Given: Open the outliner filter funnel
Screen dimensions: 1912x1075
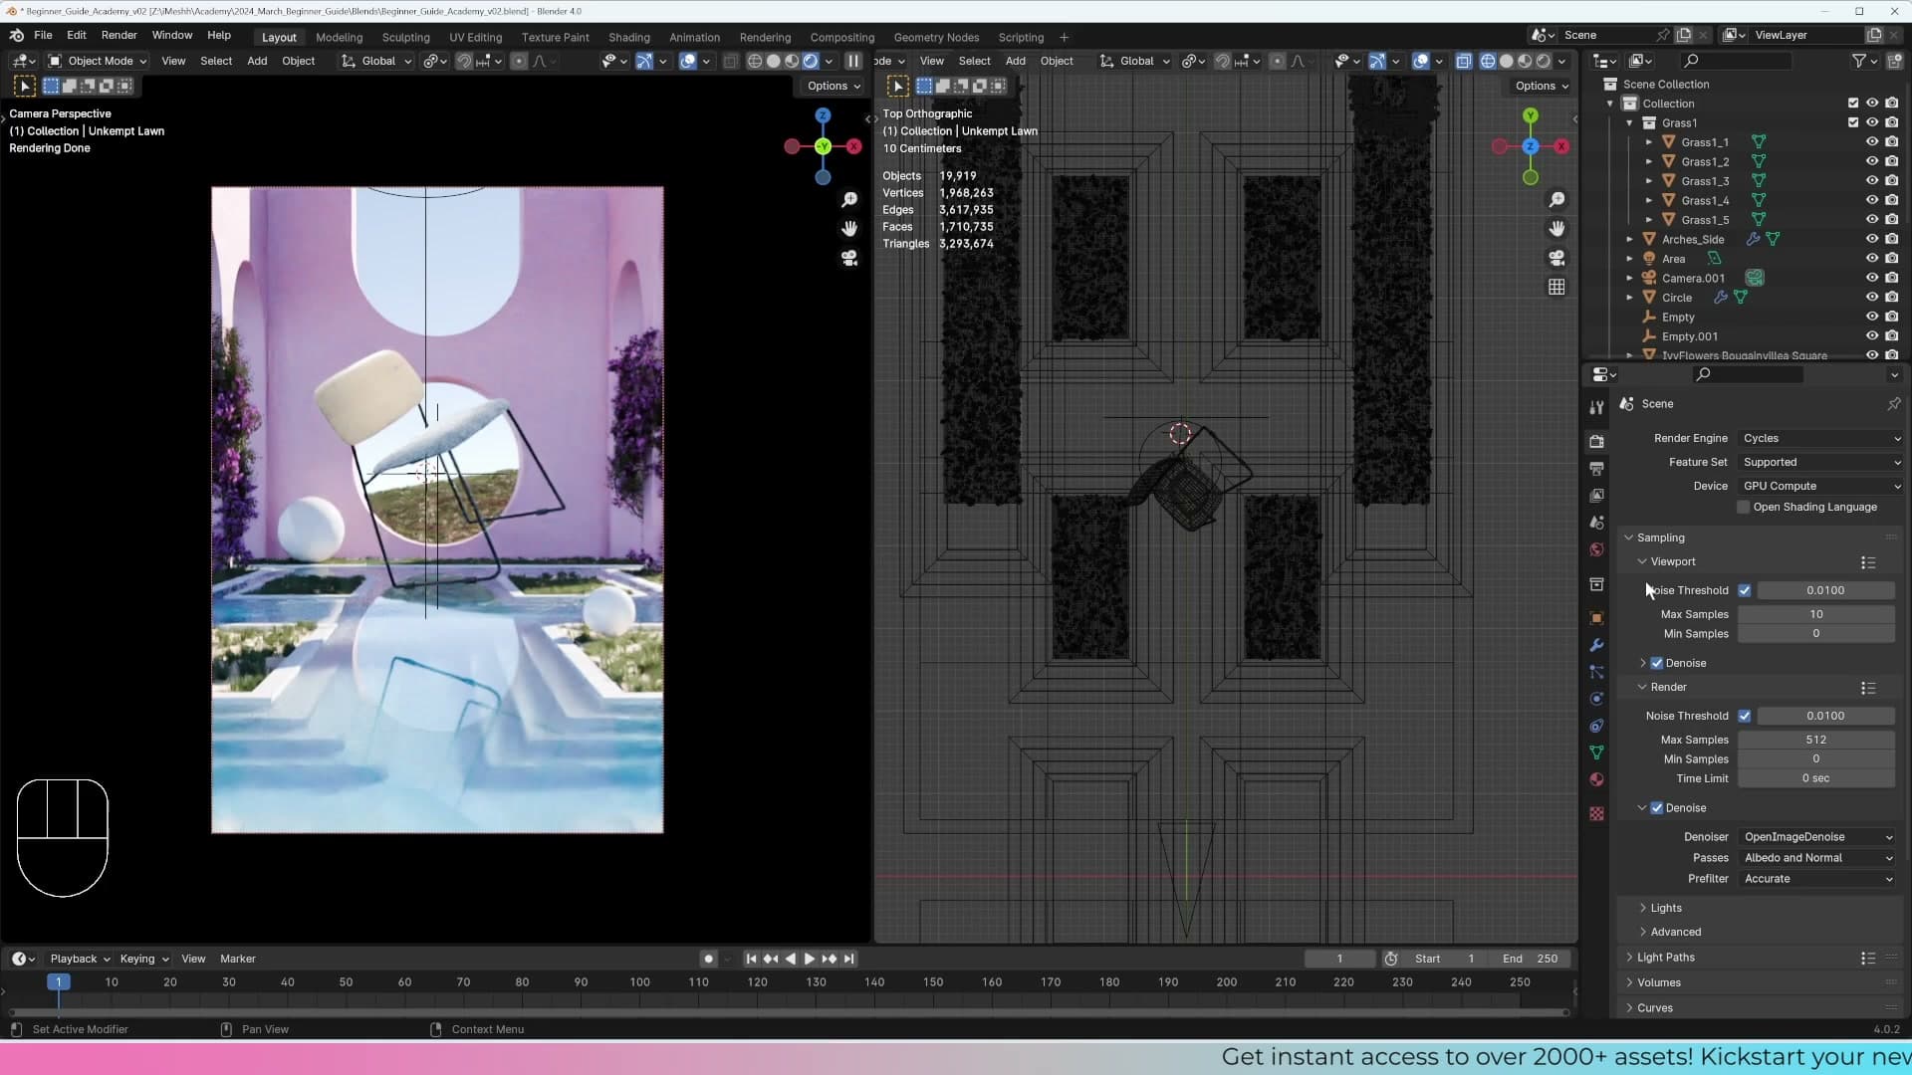Looking at the screenshot, I should click(x=1859, y=61).
